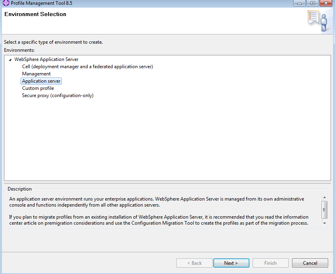The image size is (335, 274).
Task: Click the Cancel button
Action: pyautogui.click(x=310, y=263)
